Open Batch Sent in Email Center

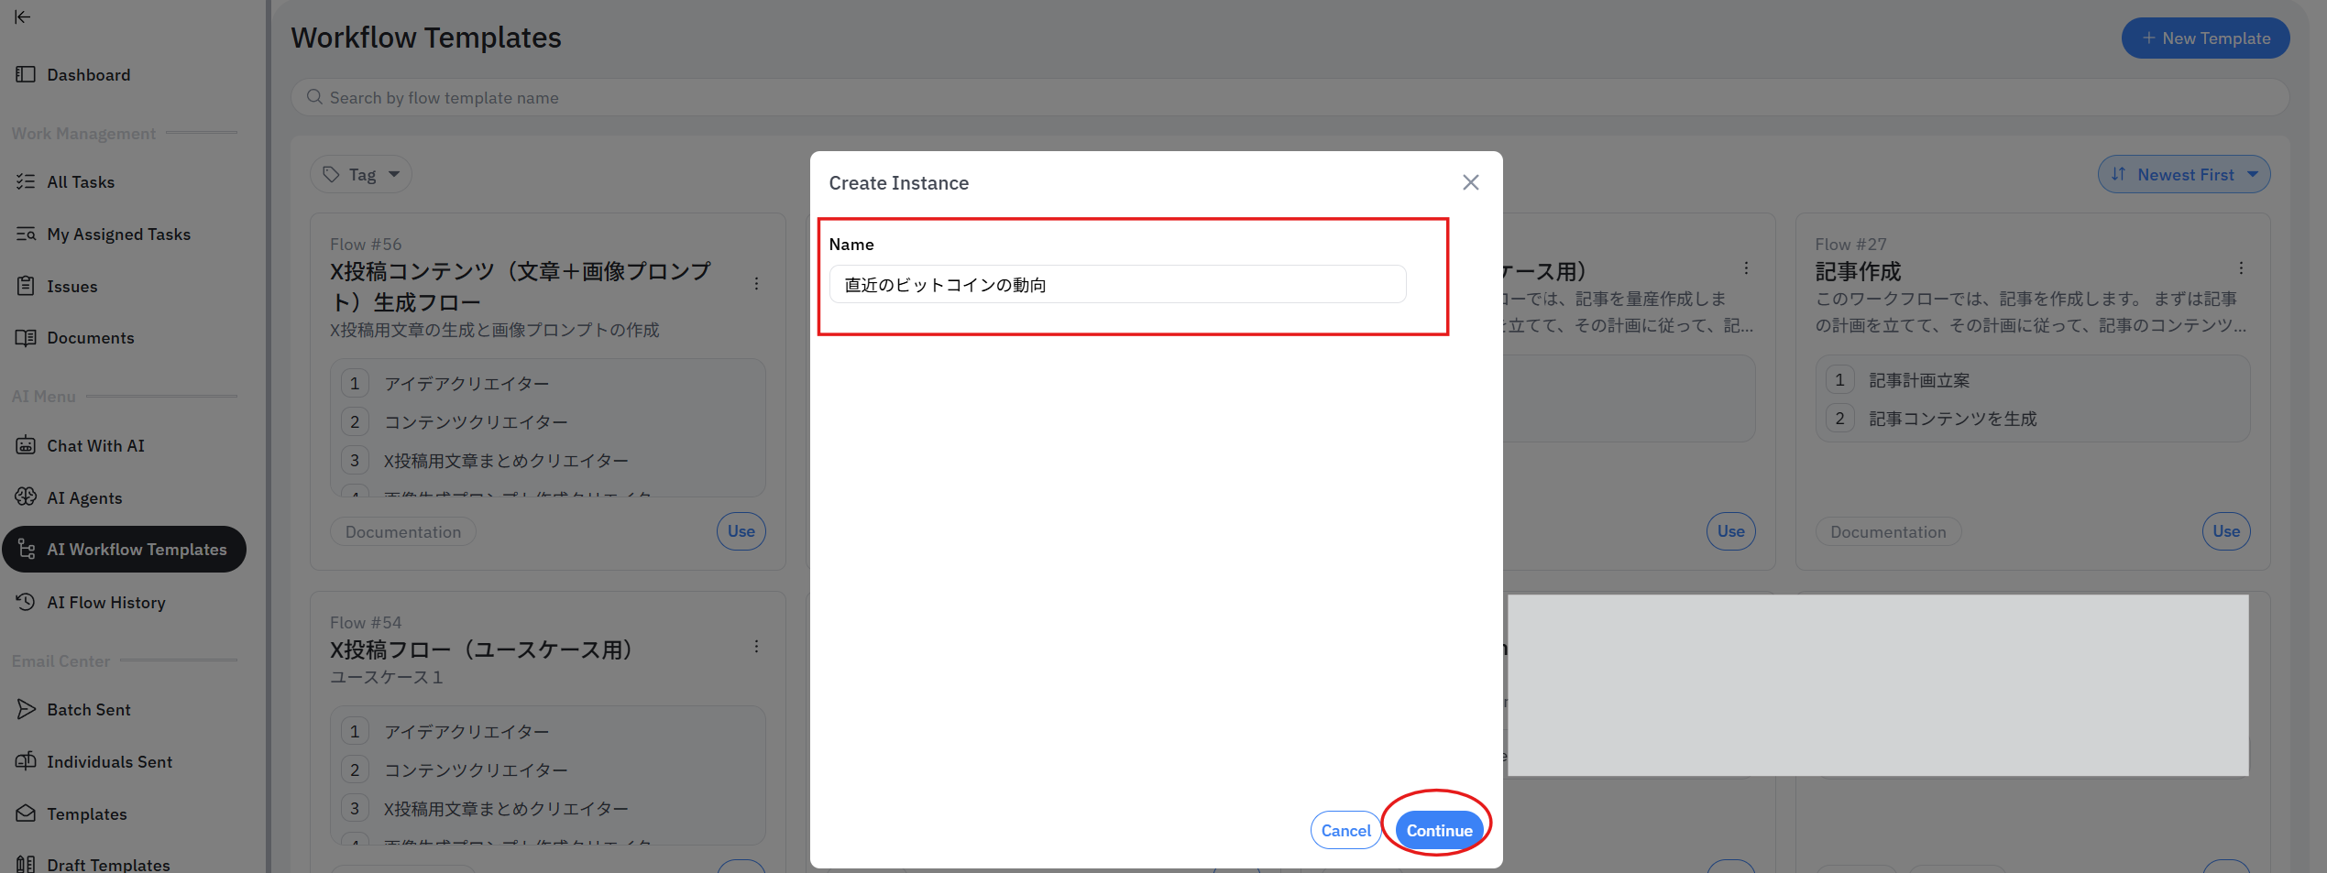(x=89, y=710)
